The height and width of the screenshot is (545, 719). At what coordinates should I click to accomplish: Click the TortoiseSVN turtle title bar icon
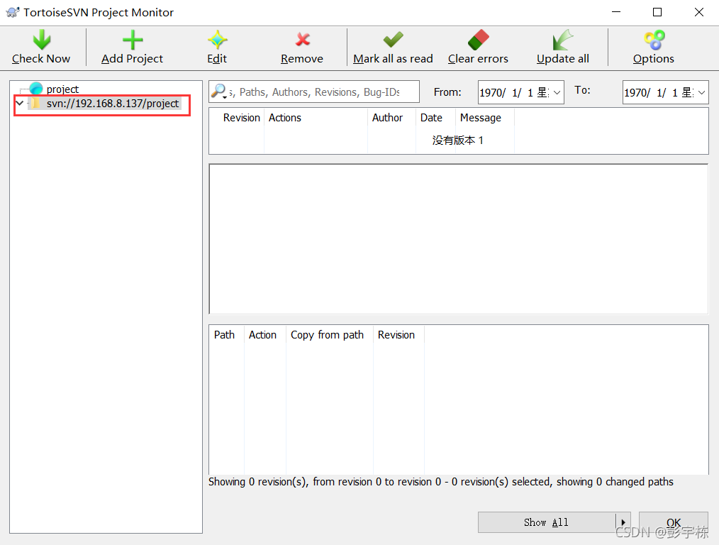tap(12, 12)
